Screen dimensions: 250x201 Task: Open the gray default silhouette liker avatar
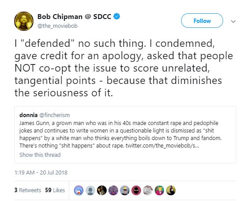(90, 190)
